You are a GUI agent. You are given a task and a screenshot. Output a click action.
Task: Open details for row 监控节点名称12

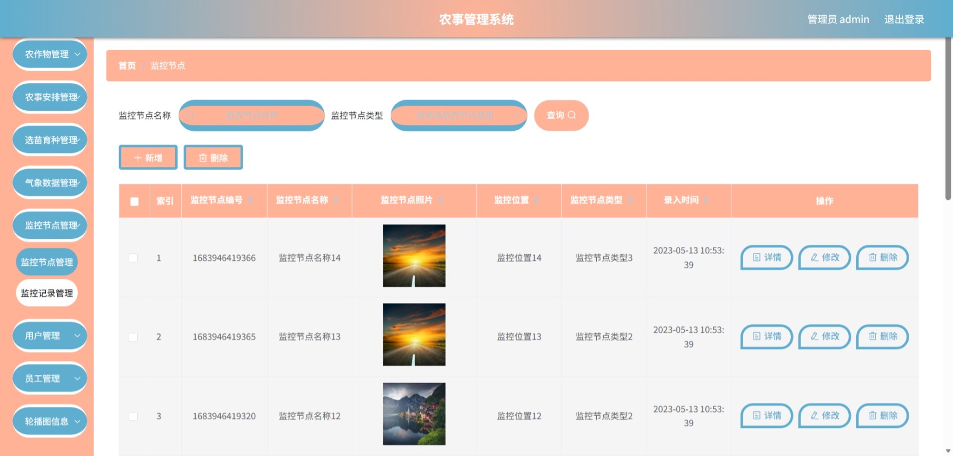(767, 415)
